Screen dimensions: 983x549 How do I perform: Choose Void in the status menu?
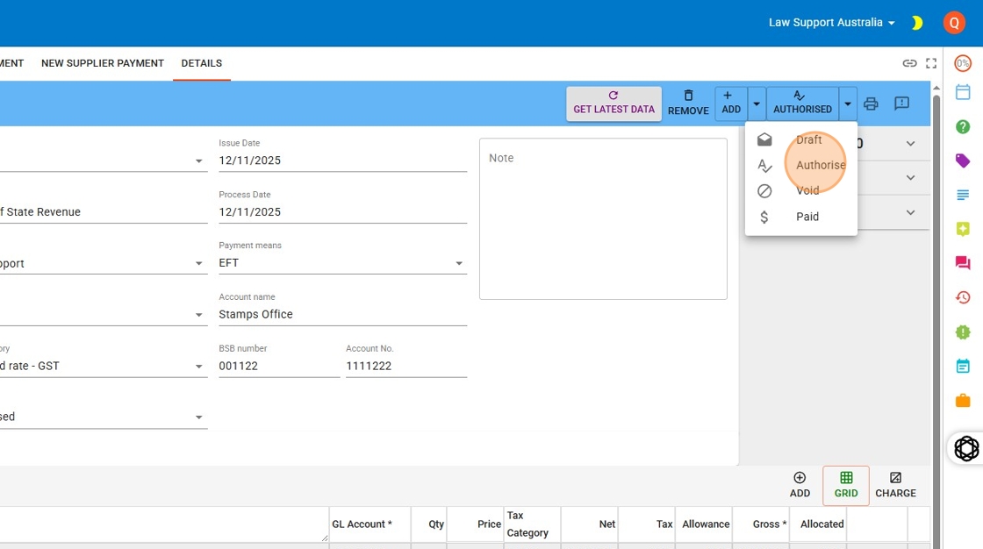807,190
